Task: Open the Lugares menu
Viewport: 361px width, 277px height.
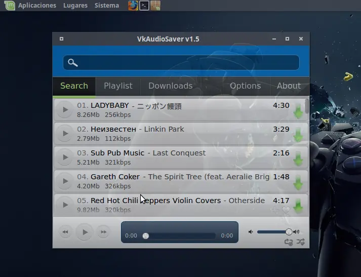Action: point(75,5)
